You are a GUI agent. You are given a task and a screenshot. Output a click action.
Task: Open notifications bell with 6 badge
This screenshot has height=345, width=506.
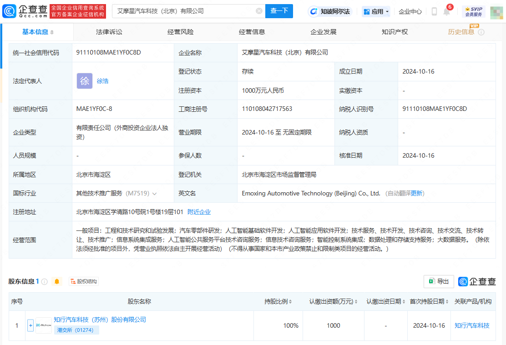[x=446, y=12]
